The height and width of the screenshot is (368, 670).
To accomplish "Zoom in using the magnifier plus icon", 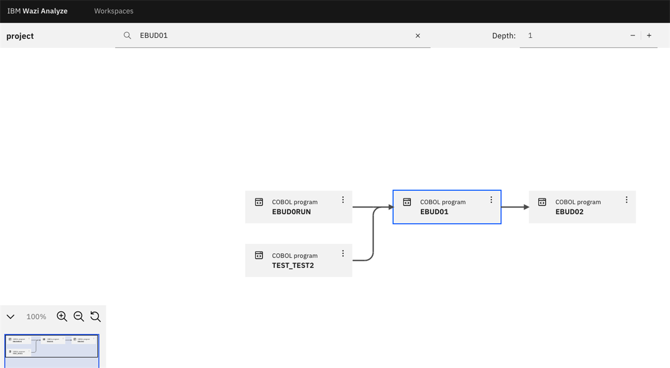I will (61, 316).
